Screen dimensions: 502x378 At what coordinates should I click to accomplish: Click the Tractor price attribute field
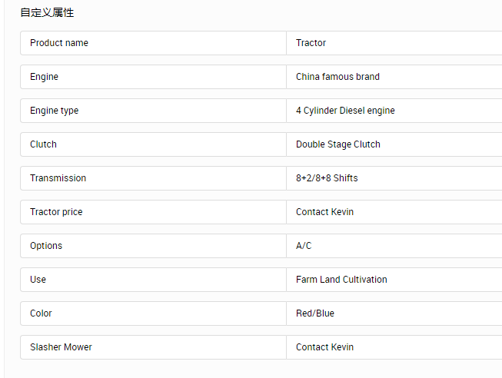tap(153, 212)
